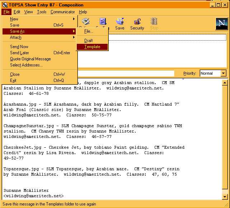Select Quote Original Message
The width and height of the screenshot is (230, 208).
pos(39,59)
